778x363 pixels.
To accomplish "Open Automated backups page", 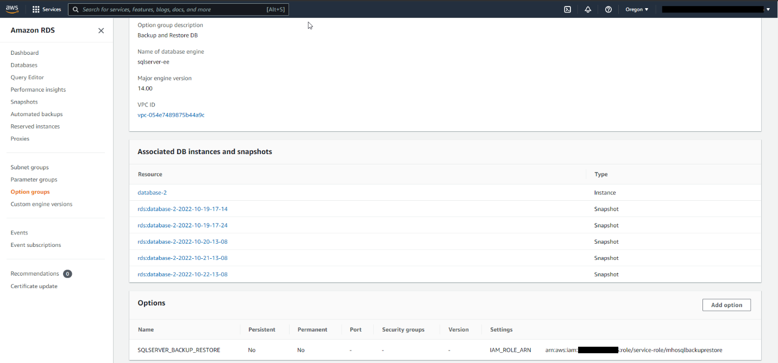I will 36,114.
